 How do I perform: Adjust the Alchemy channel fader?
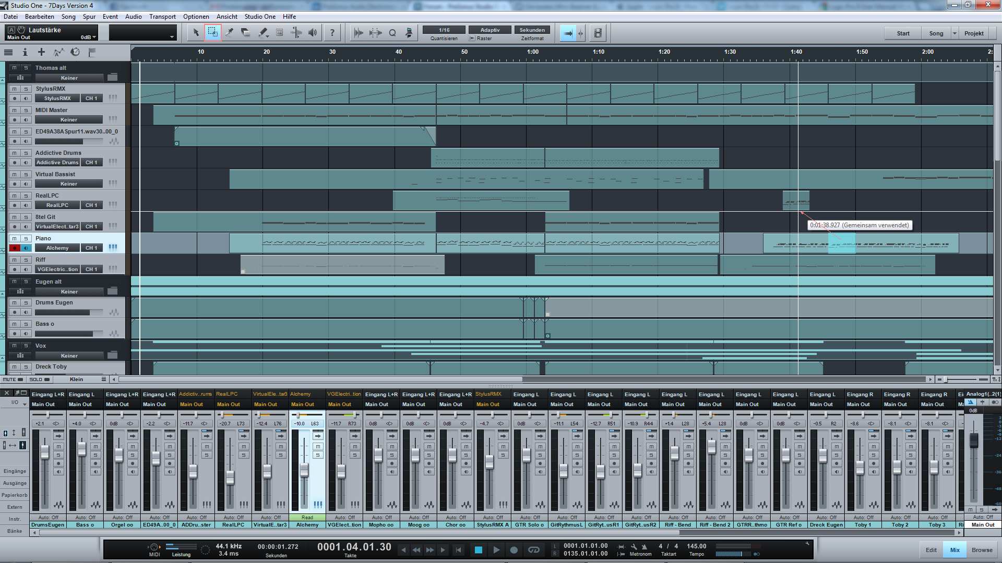point(304,471)
